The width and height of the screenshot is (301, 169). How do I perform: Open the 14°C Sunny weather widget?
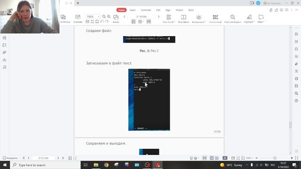(x=231, y=165)
